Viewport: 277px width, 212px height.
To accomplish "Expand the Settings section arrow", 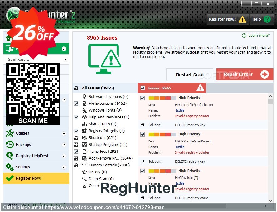I will [64, 167].
